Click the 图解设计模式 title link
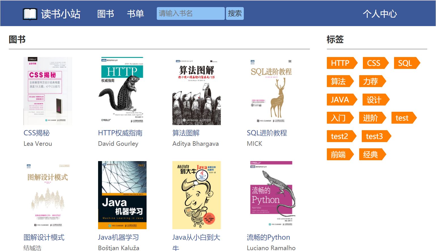 (44, 237)
